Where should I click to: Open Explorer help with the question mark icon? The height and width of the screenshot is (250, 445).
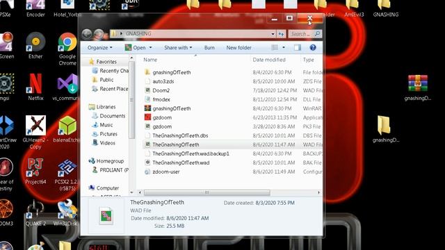(313, 47)
